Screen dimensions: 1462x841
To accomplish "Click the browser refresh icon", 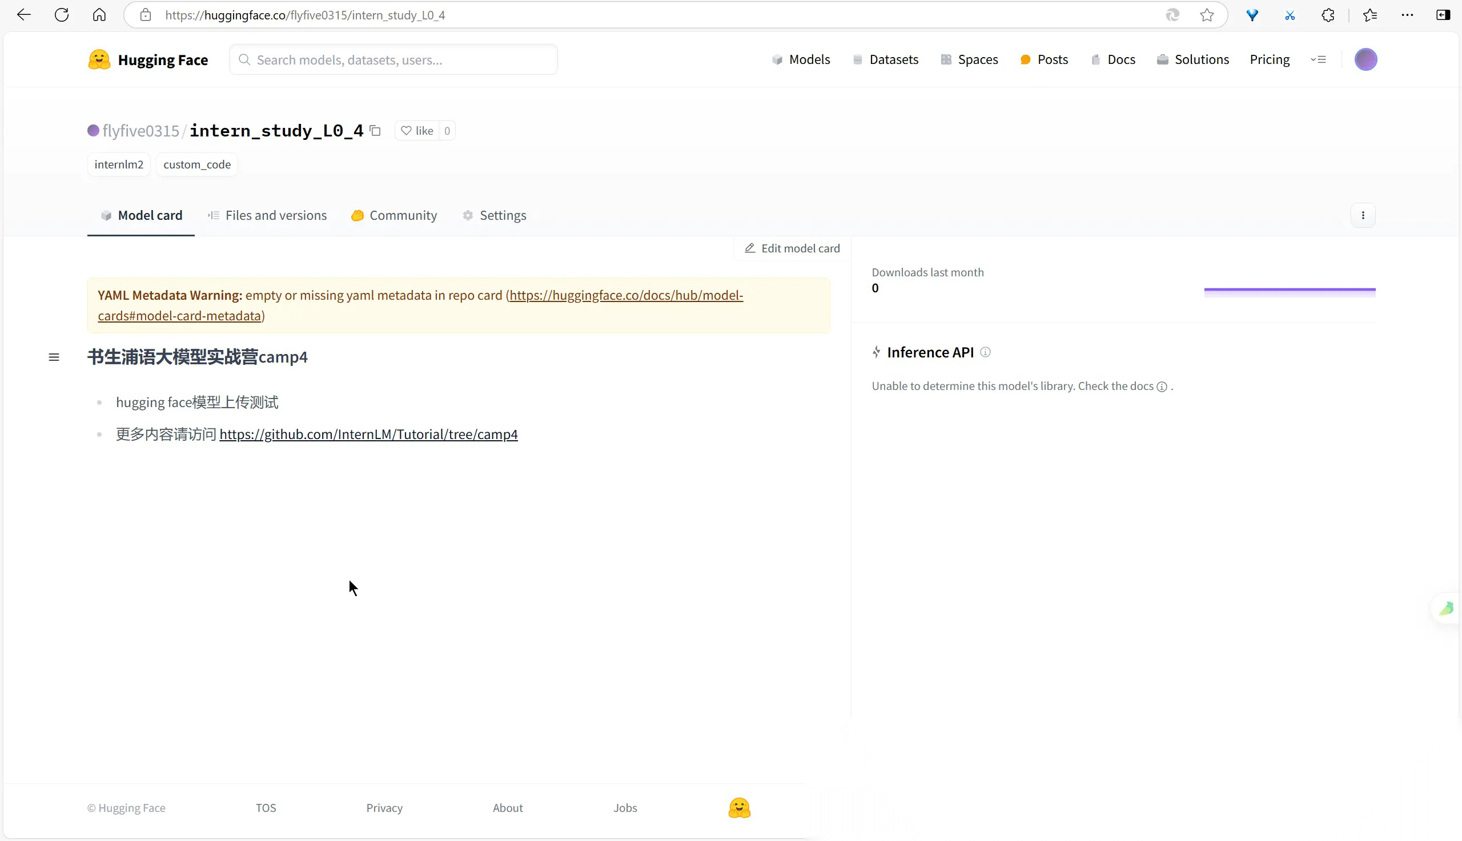I will (x=62, y=15).
